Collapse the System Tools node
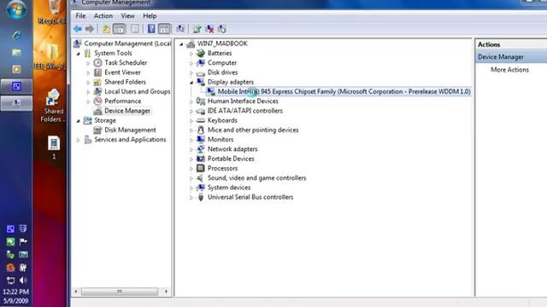Viewport: 547px width, 307px height. [x=78, y=54]
